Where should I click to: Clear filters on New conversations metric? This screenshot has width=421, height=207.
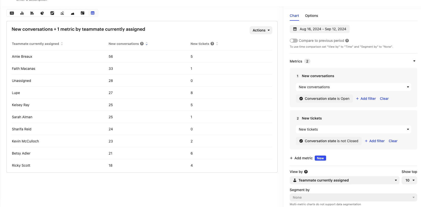coord(384,99)
